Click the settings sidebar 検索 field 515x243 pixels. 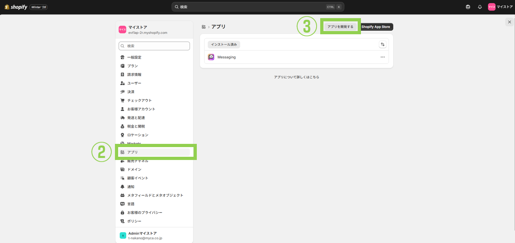154,46
